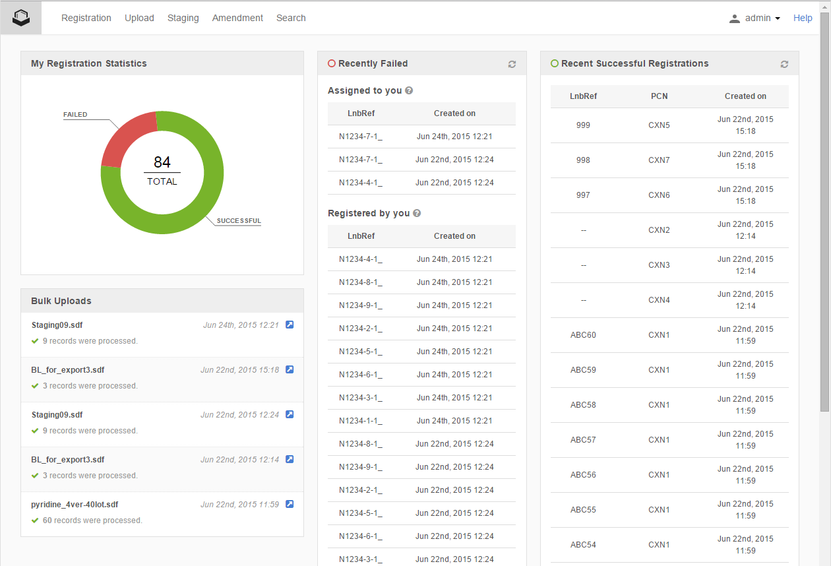Open the Registration menu item
The width and height of the screenshot is (831, 566).
(86, 18)
